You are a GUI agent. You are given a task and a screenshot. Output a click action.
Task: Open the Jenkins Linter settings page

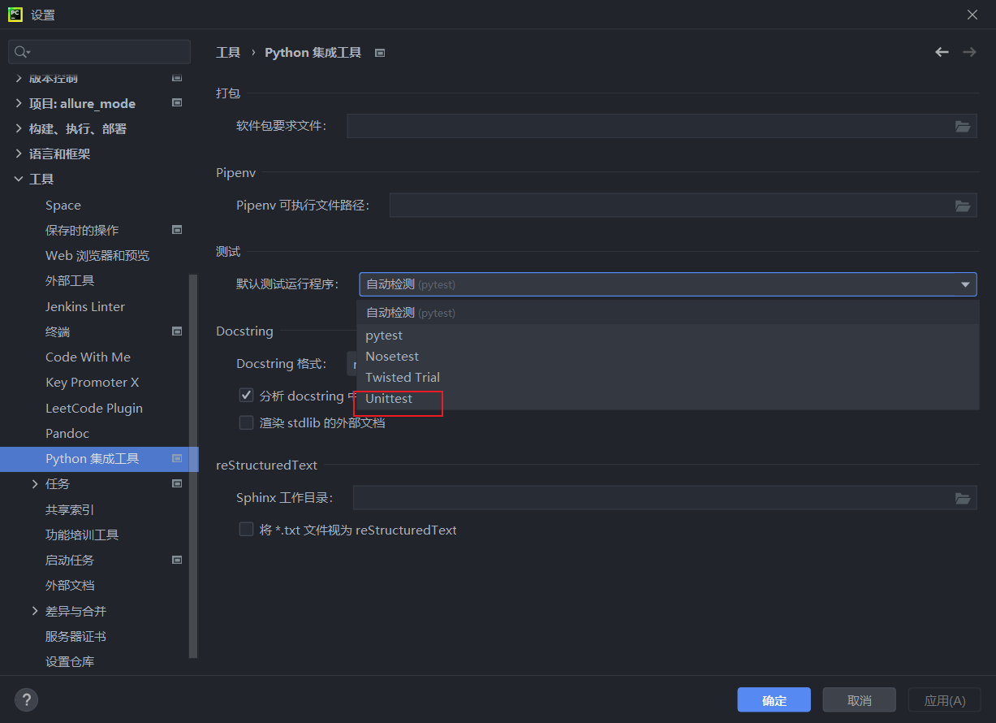pos(85,306)
